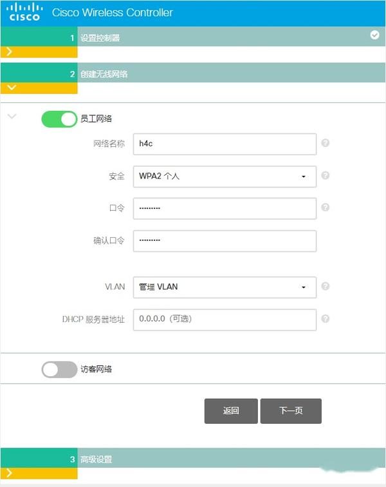Open help icon beside VLAN dropdown
The width and height of the screenshot is (386, 487).
[x=325, y=286]
